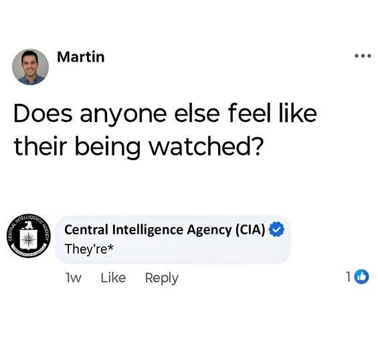
Task: Click the word 'Agency' in the commenter name
Action: pyautogui.click(x=209, y=230)
